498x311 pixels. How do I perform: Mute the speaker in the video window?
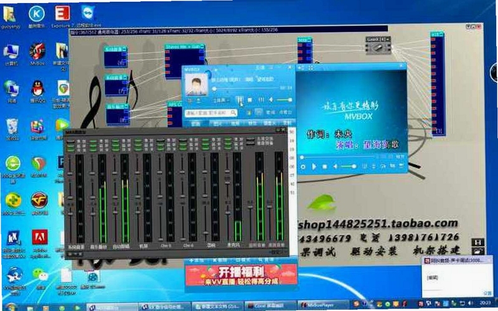(335, 166)
